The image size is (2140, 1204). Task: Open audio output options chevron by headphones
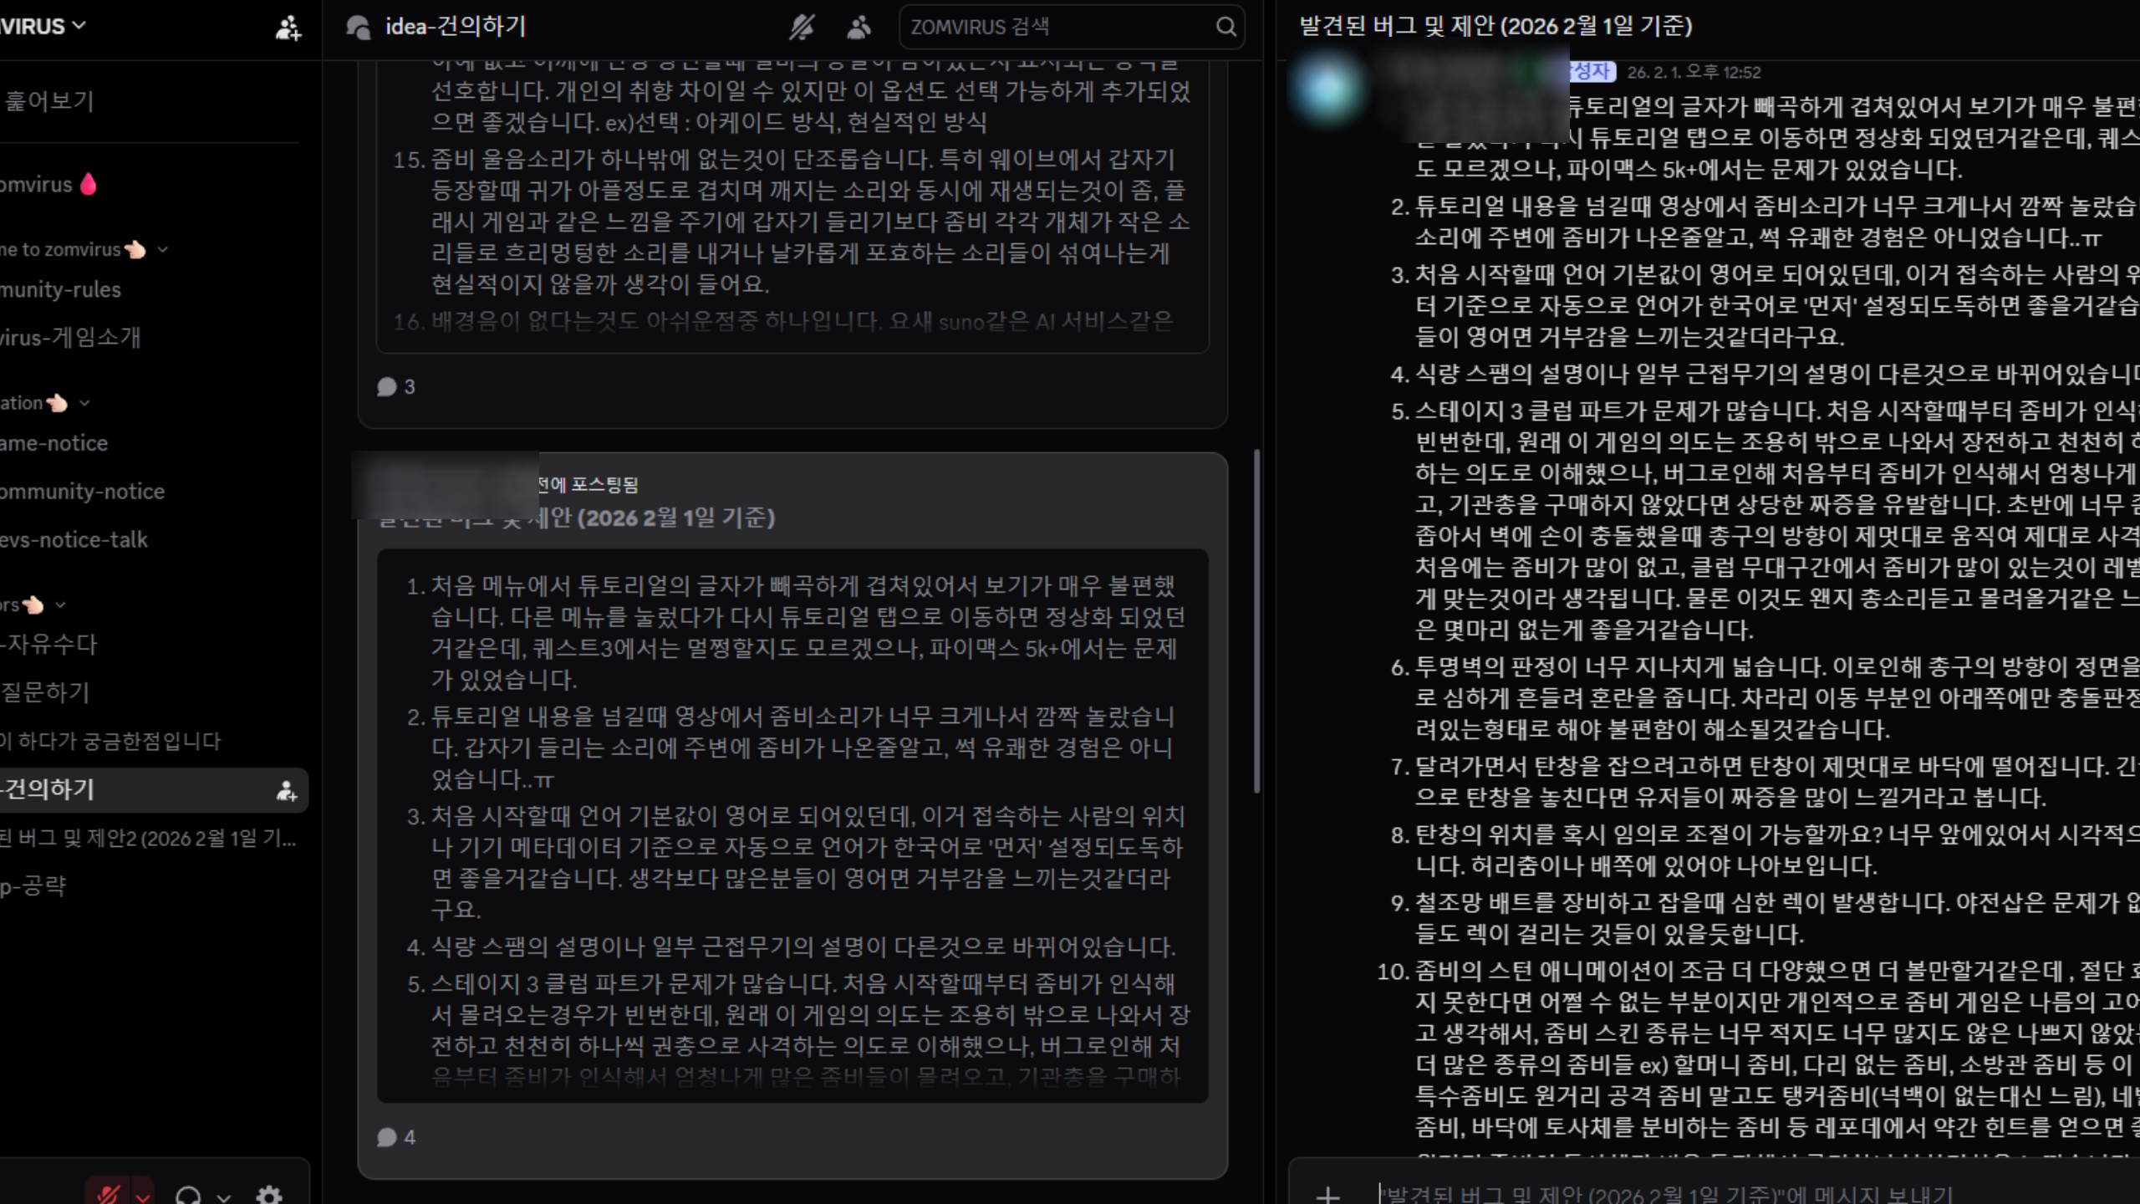(x=223, y=1196)
